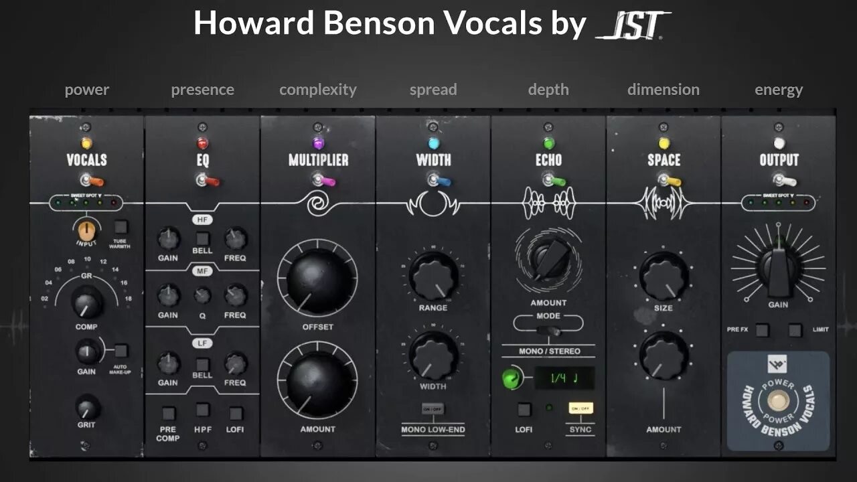This screenshot has width=857, height=482.
Task: Click the MF FREQ knob
Action: (x=235, y=295)
